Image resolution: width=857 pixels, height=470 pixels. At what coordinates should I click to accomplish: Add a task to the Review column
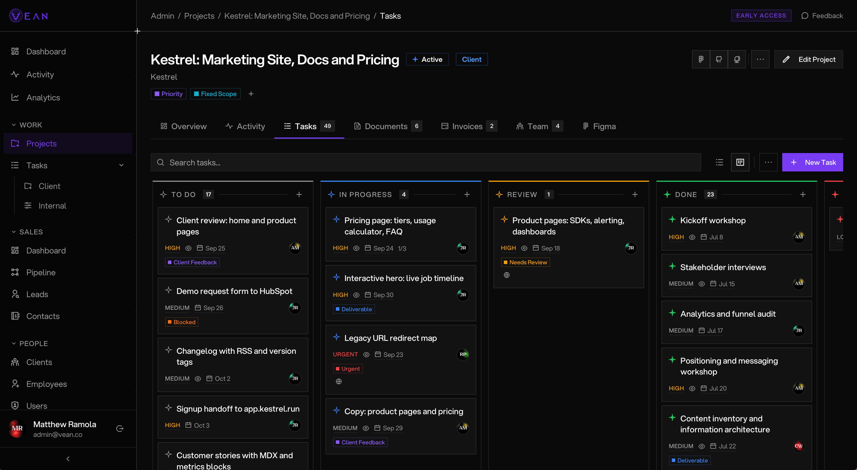[635, 194]
